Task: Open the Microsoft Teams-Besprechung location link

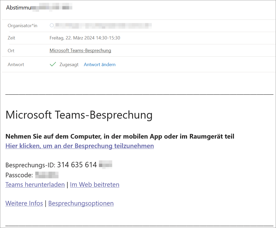Action: [x=80, y=50]
